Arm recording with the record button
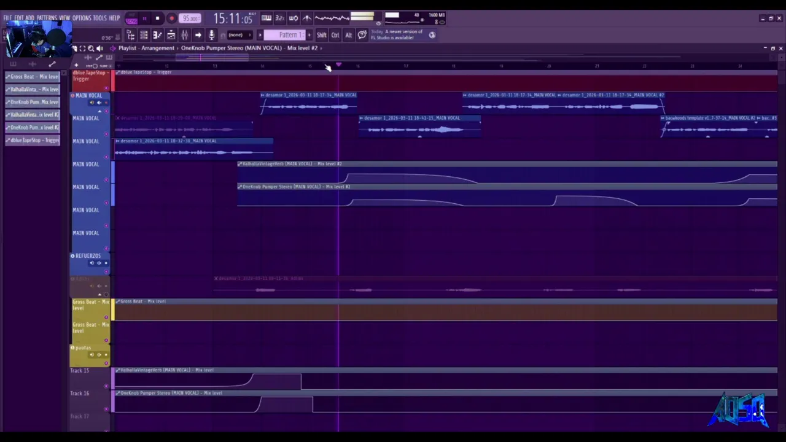786x442 pixels. pos(171,18)
